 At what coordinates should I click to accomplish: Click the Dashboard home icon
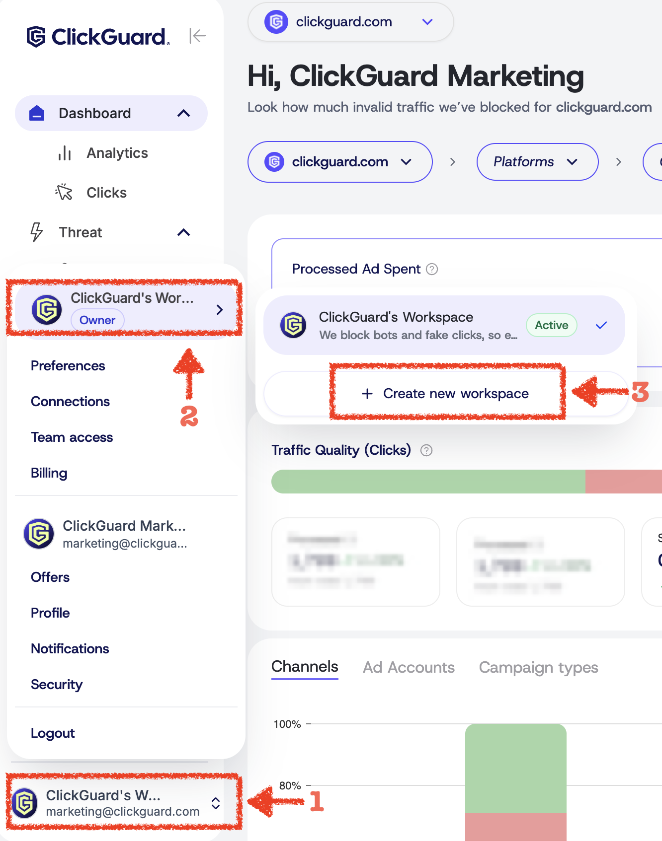37,113
